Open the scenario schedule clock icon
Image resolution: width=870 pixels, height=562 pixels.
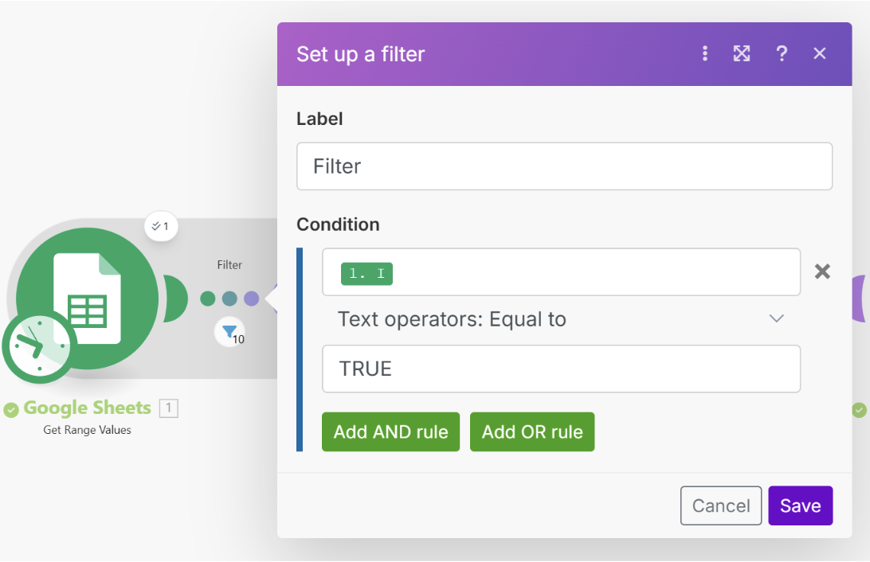(39, 346)
